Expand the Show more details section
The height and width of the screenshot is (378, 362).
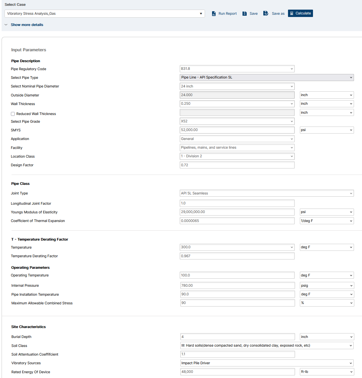coord(27,25)
